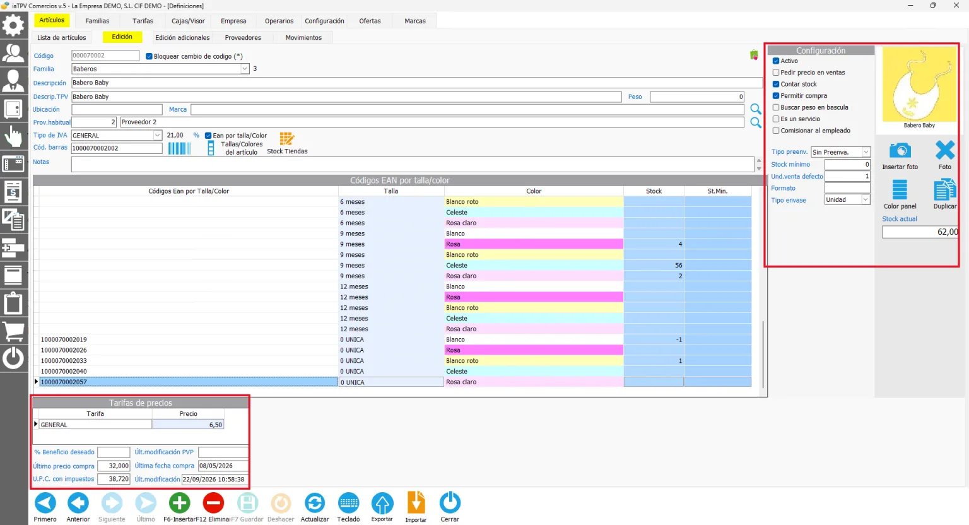Open the clipboard icon in the sidebar
This screenshot has width=969, height=525.
pos(13,303)
